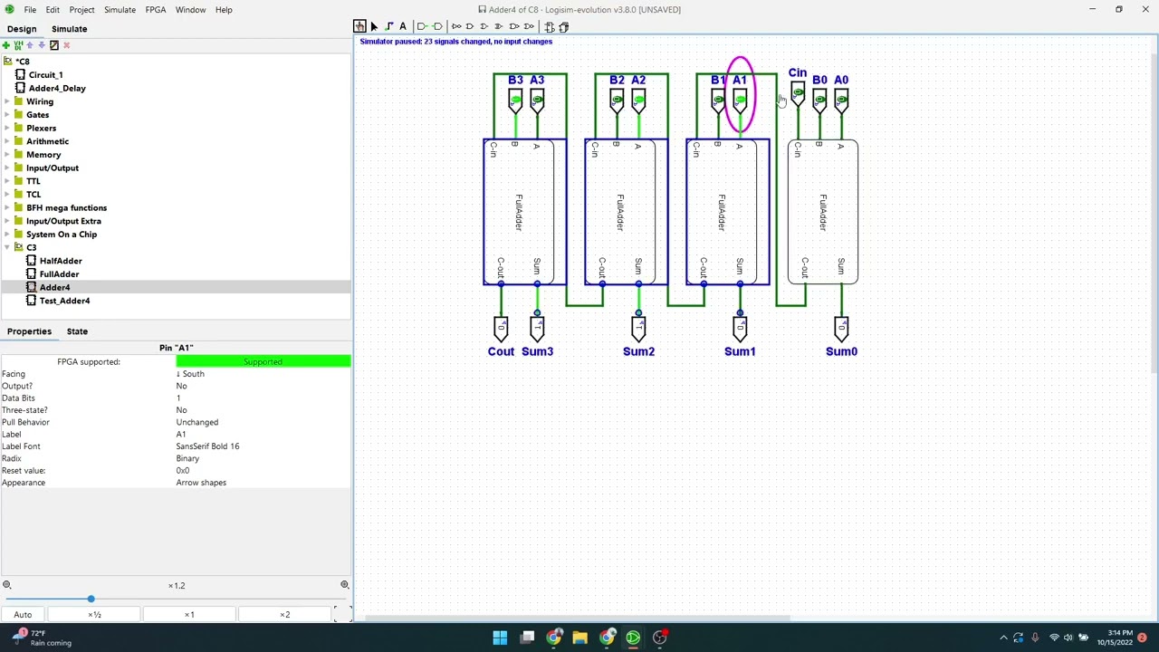Viewport: 1159px width, 652px height.
Task: Collapse the C3 library folder
Action: point(7,247)
